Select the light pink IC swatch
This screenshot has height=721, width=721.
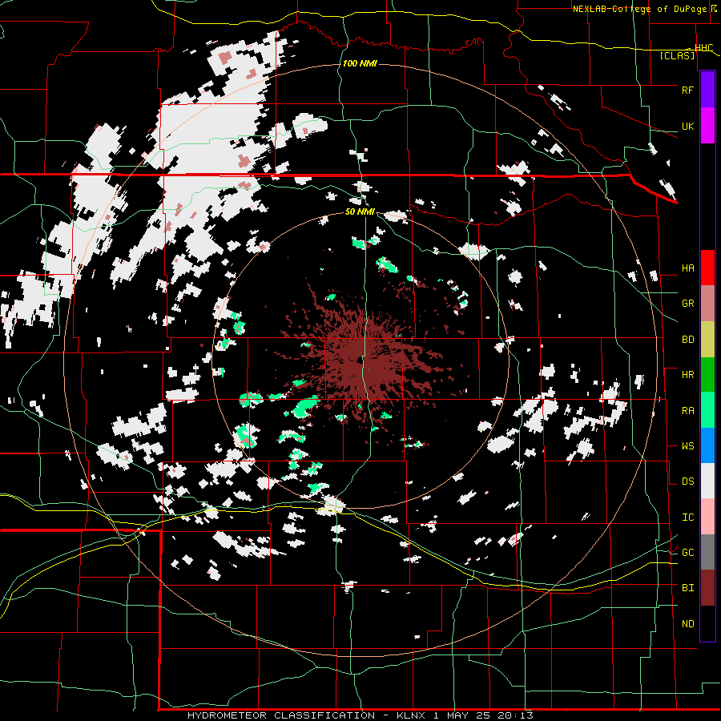(707, 517)
